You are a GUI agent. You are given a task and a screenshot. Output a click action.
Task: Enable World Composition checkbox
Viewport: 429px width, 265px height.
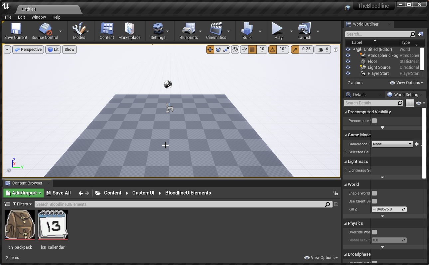374,193
